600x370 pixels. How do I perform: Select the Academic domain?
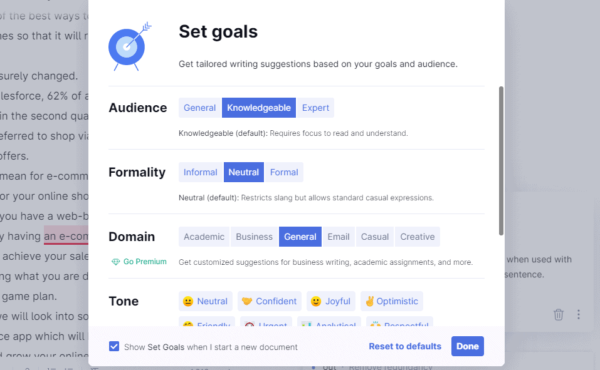[x=204, y=237]
